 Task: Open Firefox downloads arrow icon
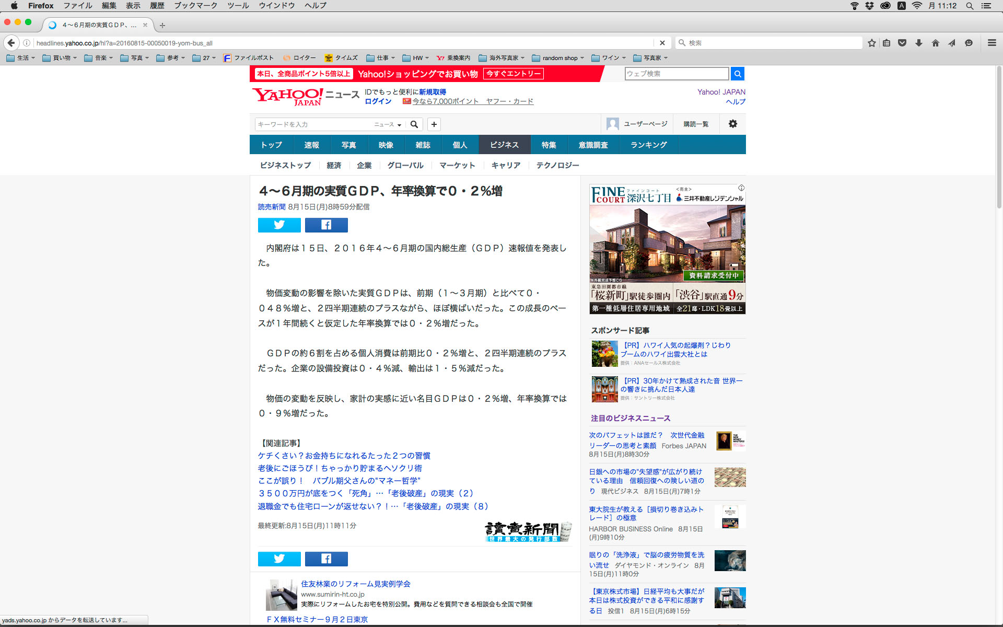point(919,43)
